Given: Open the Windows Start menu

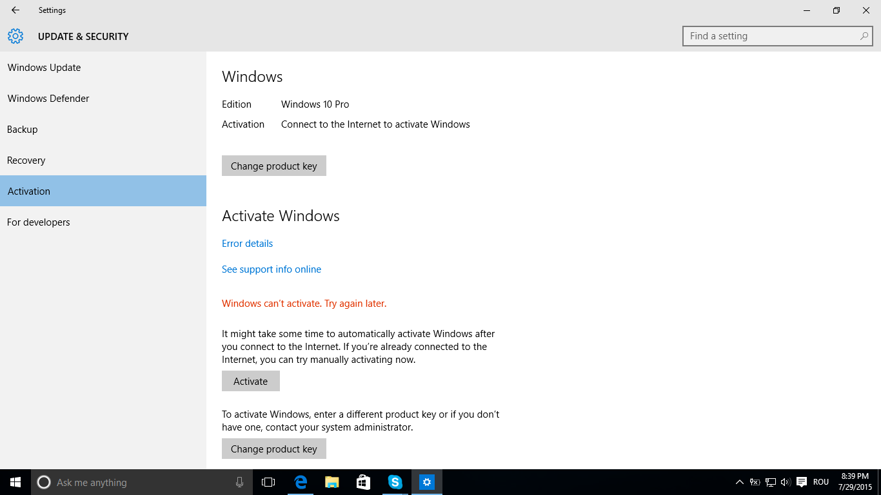Looking at the screenshot, I should [x=15, y=482].
